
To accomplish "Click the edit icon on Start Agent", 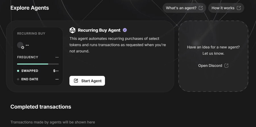I will [x=76, y=81].
